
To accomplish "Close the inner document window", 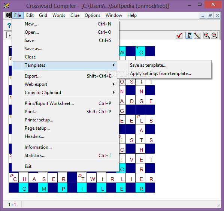I will 217,15.
